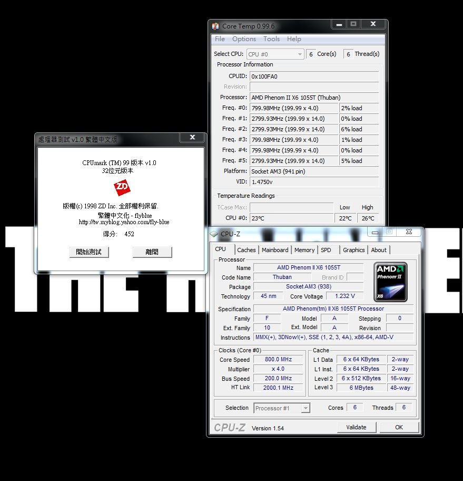
Task: Click the HT Link value 2000.1 MHz
Action: pyautogui.click(x=278, y=388)
